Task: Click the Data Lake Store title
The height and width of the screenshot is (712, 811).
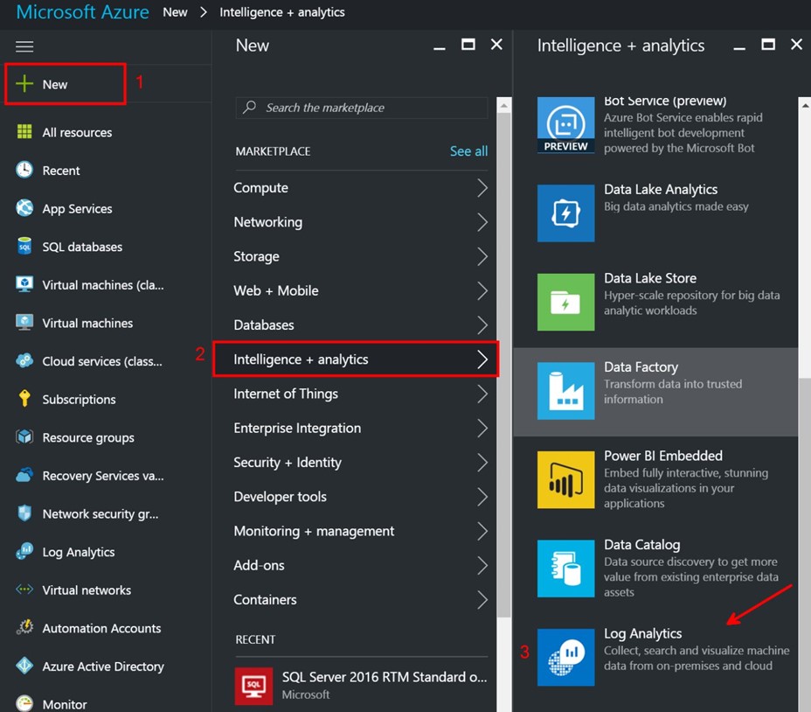Action: [650, 278]
